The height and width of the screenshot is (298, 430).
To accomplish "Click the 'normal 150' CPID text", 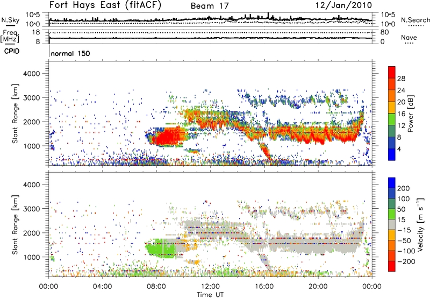I will [70, 53].
